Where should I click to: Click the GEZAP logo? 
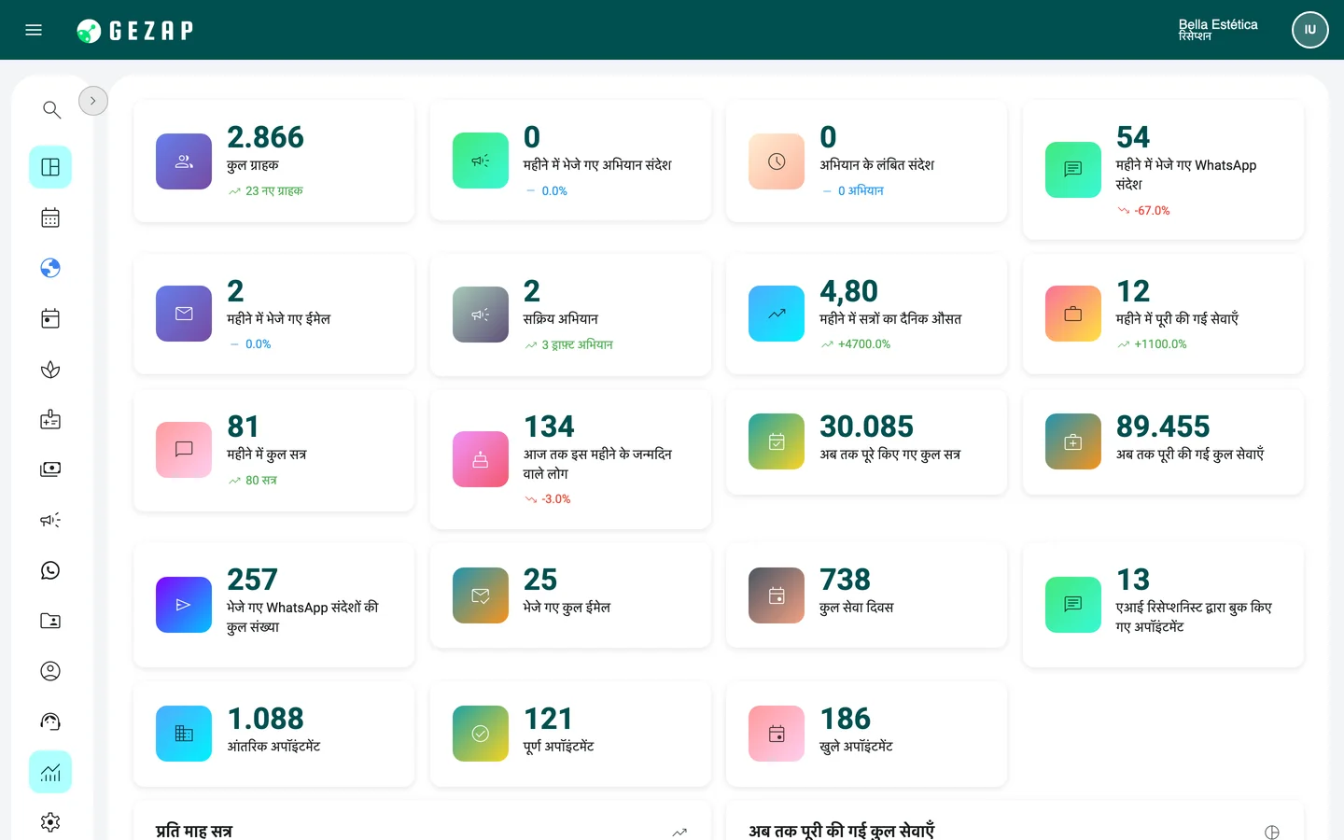click(x=135, y=31)
